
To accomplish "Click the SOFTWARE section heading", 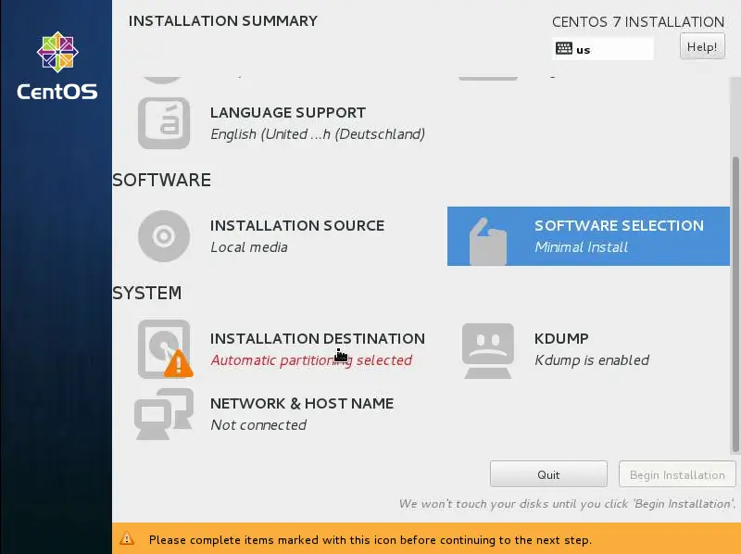I will coord(161,180).
